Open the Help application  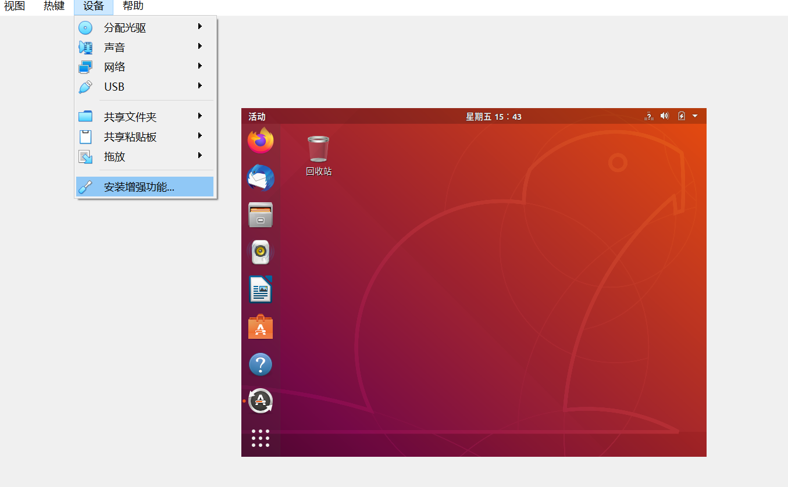[x=260, y=364]
